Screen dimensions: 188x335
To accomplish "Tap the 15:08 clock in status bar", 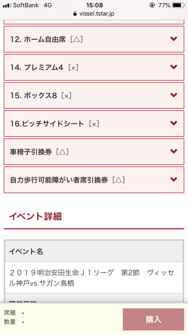I will pos(95,5).
